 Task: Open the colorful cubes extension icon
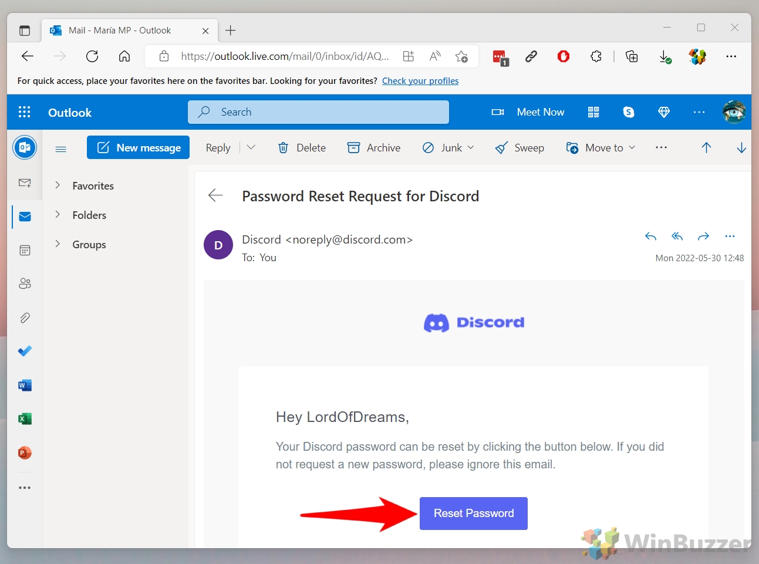(697, 56)
